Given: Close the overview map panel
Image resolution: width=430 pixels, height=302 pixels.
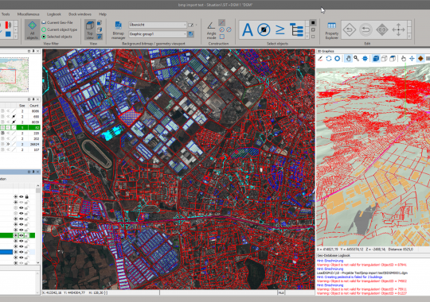Looking at the screenshot, I should [38, 51].
